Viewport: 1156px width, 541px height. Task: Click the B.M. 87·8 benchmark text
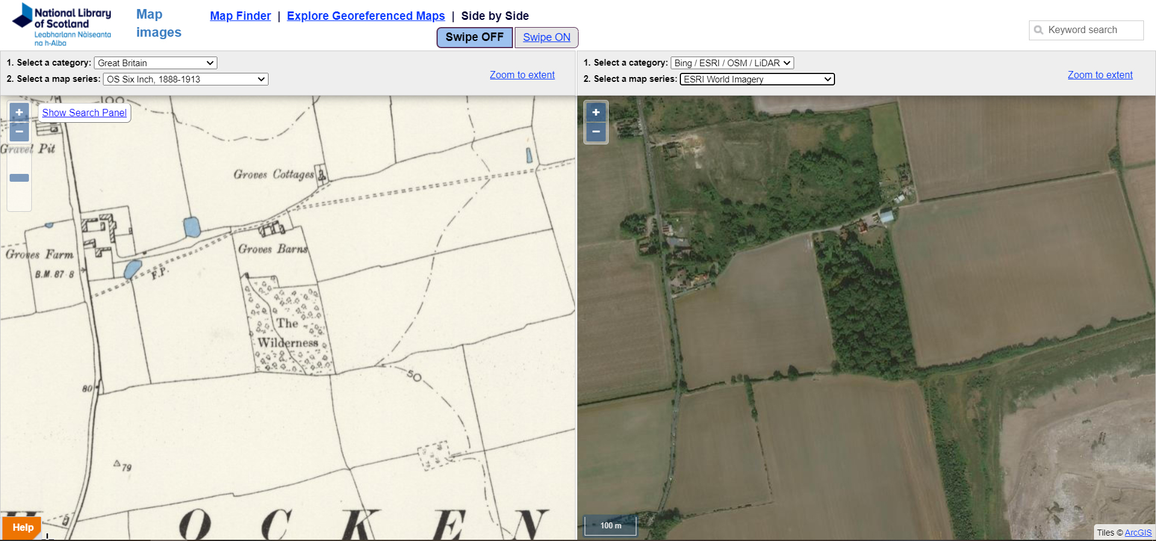pos(54,274)
